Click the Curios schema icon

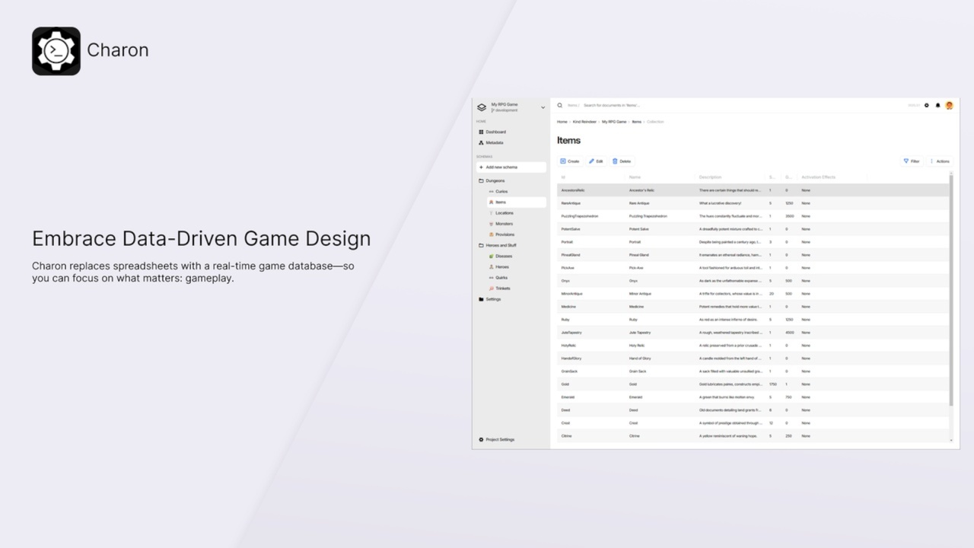(491, 191)
